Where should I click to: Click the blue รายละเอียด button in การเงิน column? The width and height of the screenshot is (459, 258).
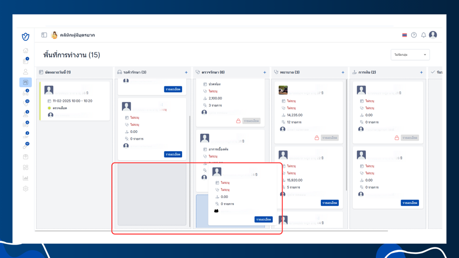tap(410, 203)
